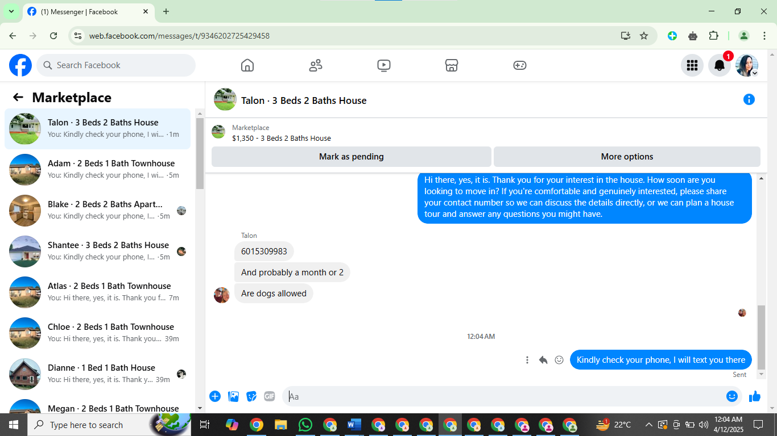The width and height of the screenshot is (777, 436).
Task: Bookmark this page with the star icon
Action: (x=644, y=36)
